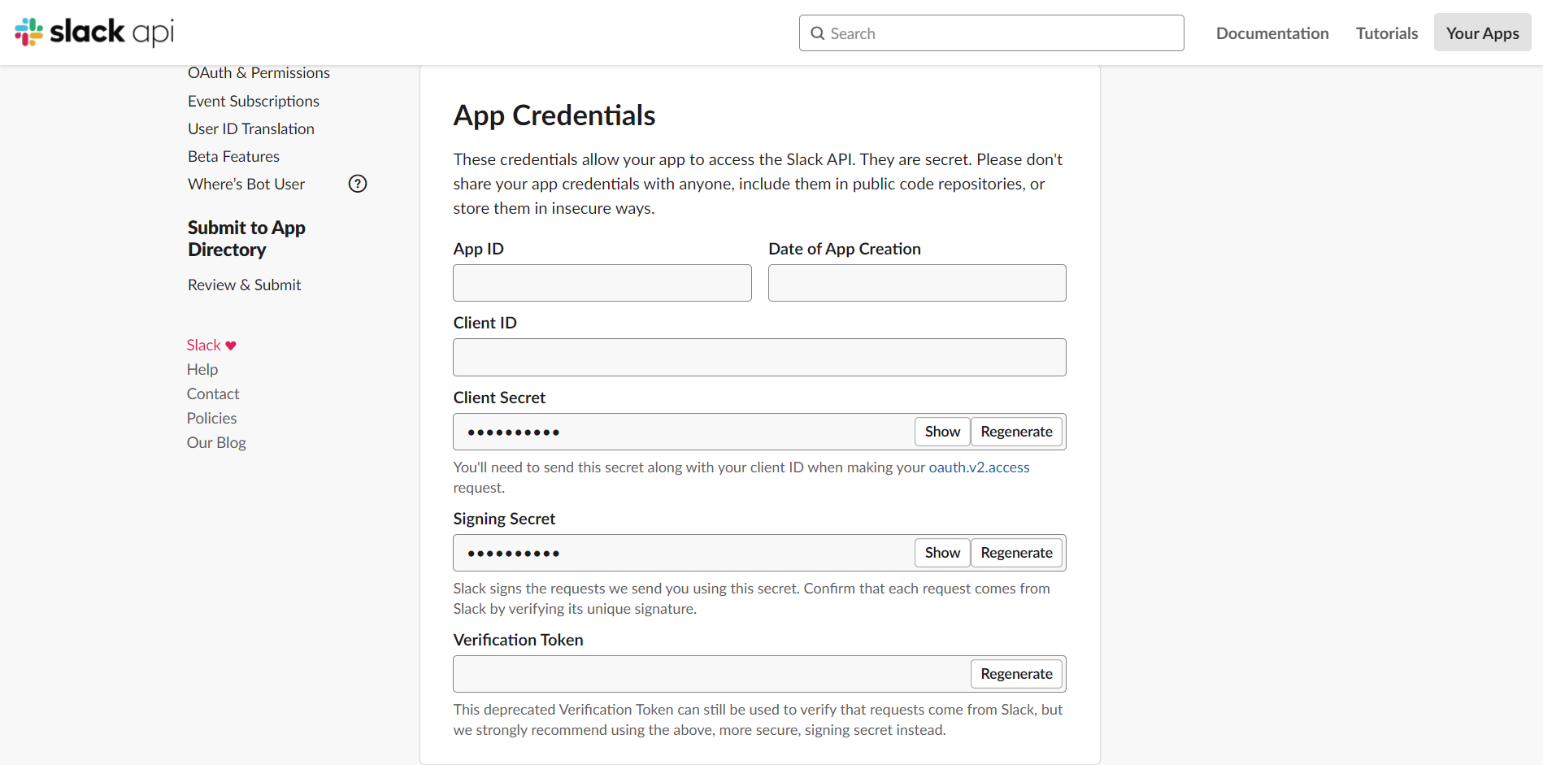This screenshot has height=765, width=1543.
Task: Show the Signing Secret
Action: click(x=942, y=553)
